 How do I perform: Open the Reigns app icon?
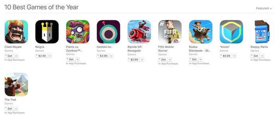coord(47,32)
